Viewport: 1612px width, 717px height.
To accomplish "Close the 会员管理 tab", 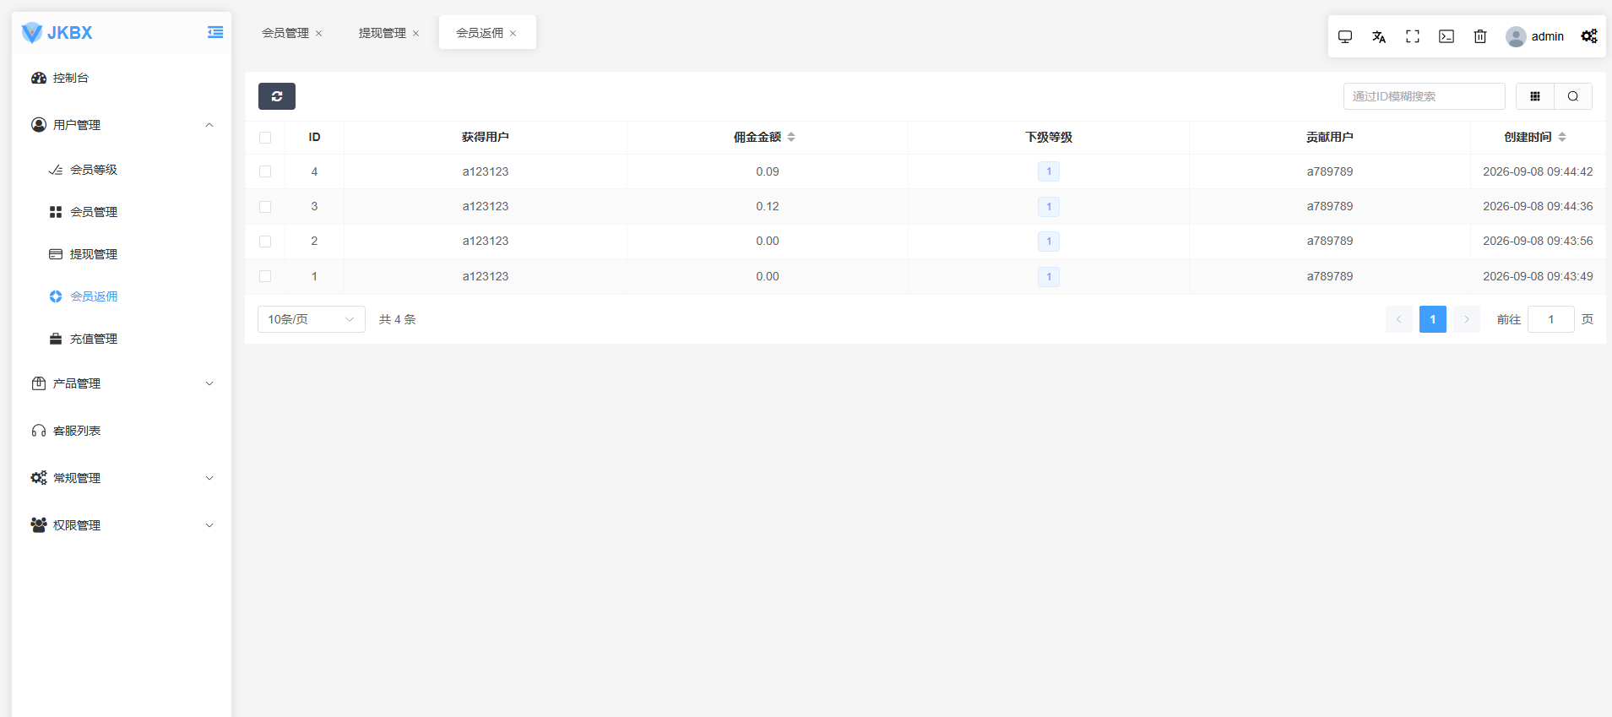I will [318, 34].
